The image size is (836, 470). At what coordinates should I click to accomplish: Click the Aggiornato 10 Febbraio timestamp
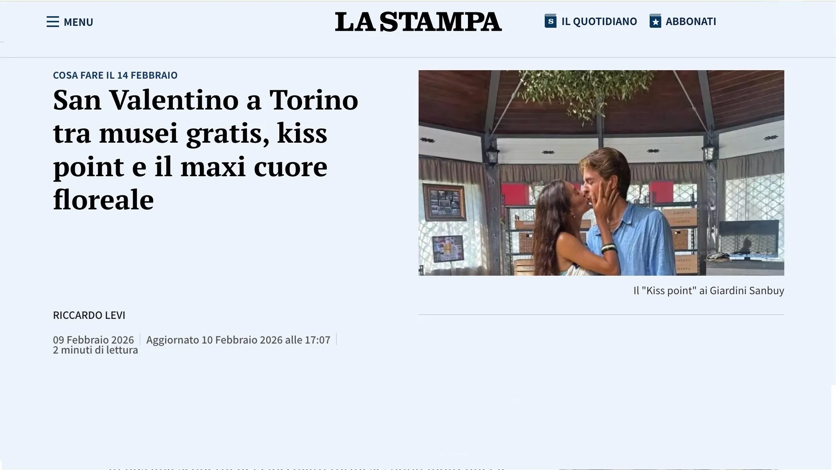[238, 340]
